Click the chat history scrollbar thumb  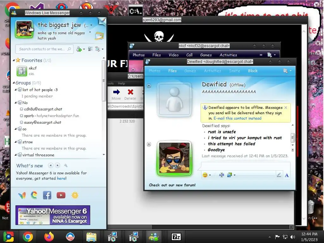pos(293,138)
